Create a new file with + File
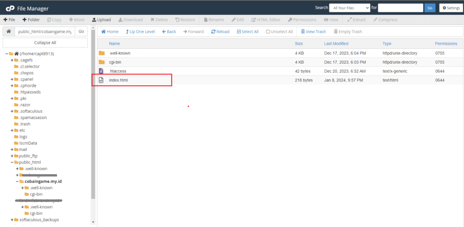The width and height of the screenshot is (464, 227). pos(9,20)
